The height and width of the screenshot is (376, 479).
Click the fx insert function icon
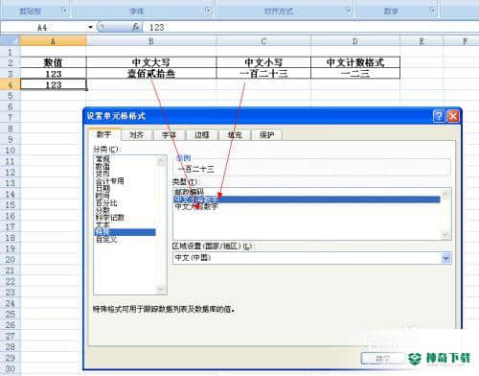135,27
